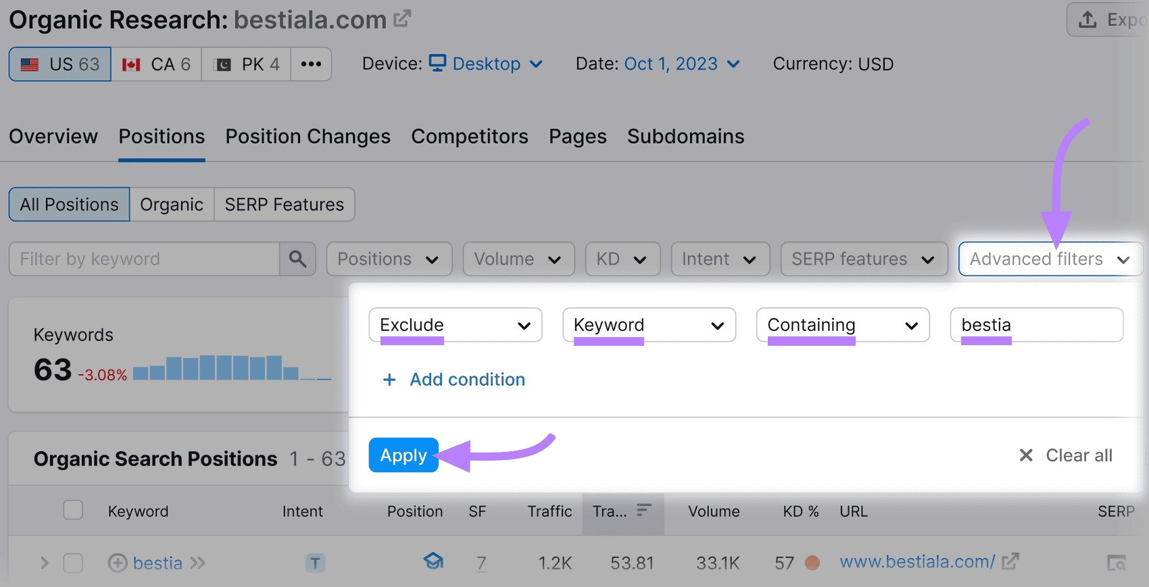1149x587 pixels.
Task: Open the Containing condition dropdown
Action: (842, 325)
